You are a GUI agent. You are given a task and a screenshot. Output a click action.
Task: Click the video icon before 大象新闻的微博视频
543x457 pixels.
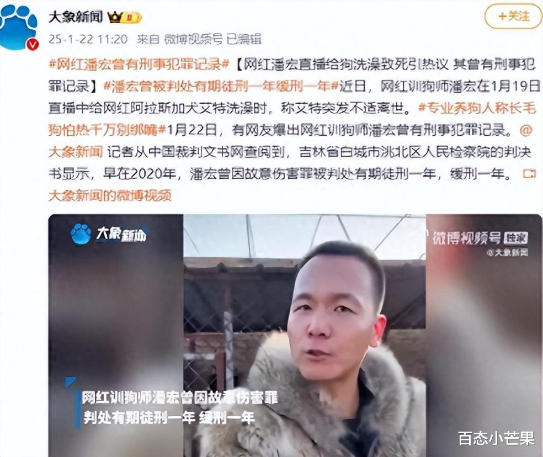529,174
